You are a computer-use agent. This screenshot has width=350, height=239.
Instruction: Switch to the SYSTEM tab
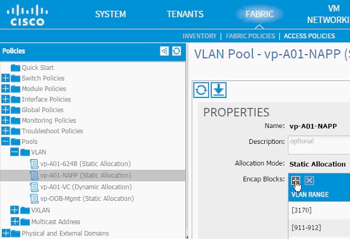[x=111, y=14]
